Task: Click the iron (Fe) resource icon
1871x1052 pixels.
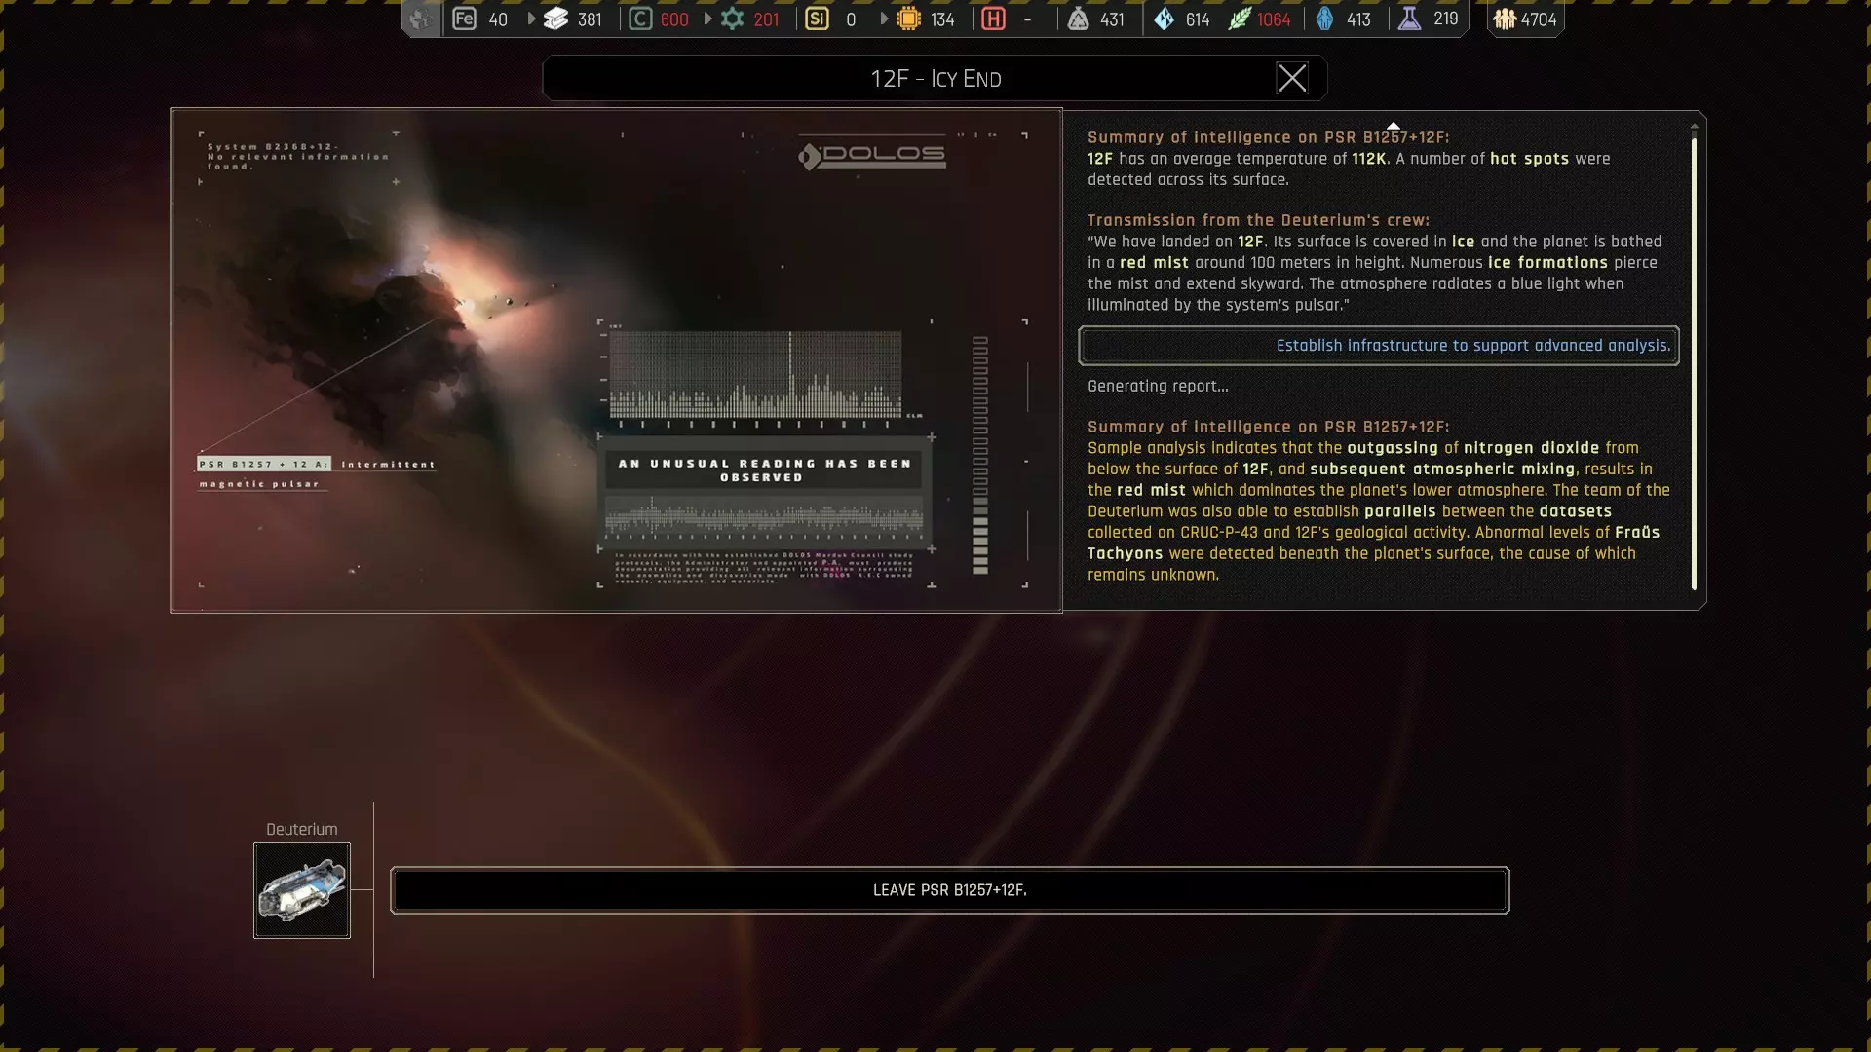Action: pyautogui.click(x=465, y=19)
